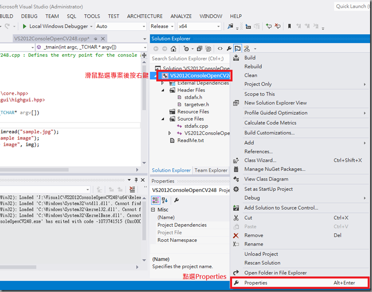The height and width of the screenshot is (292, 372).
Task: Collapse the Header Files folder
Action: 163,90
